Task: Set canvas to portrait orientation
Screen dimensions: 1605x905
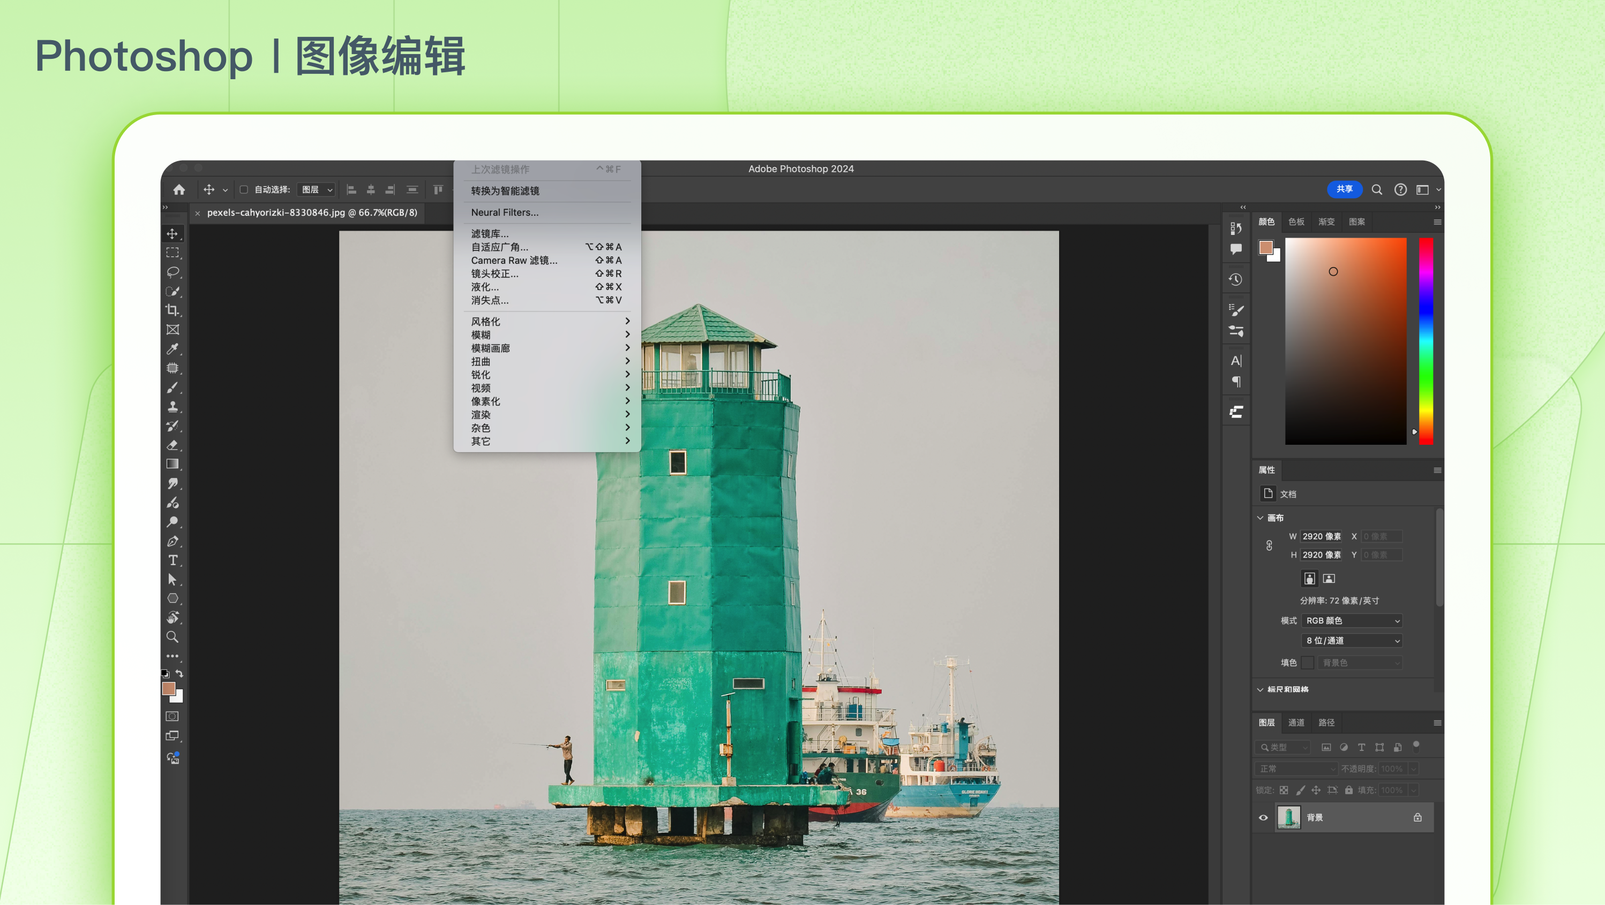Action: 1309,579
